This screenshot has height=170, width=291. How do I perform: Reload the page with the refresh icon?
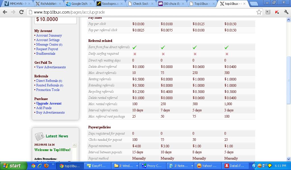click(x=21, y=12)
